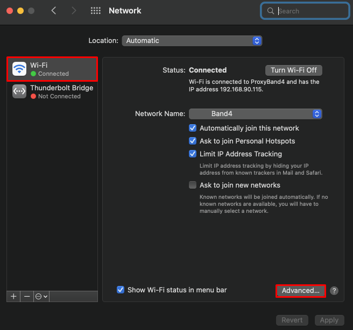Go back with the left chevron arrow
This screenshot has width=353, height=330.
(x=54, y=11)
